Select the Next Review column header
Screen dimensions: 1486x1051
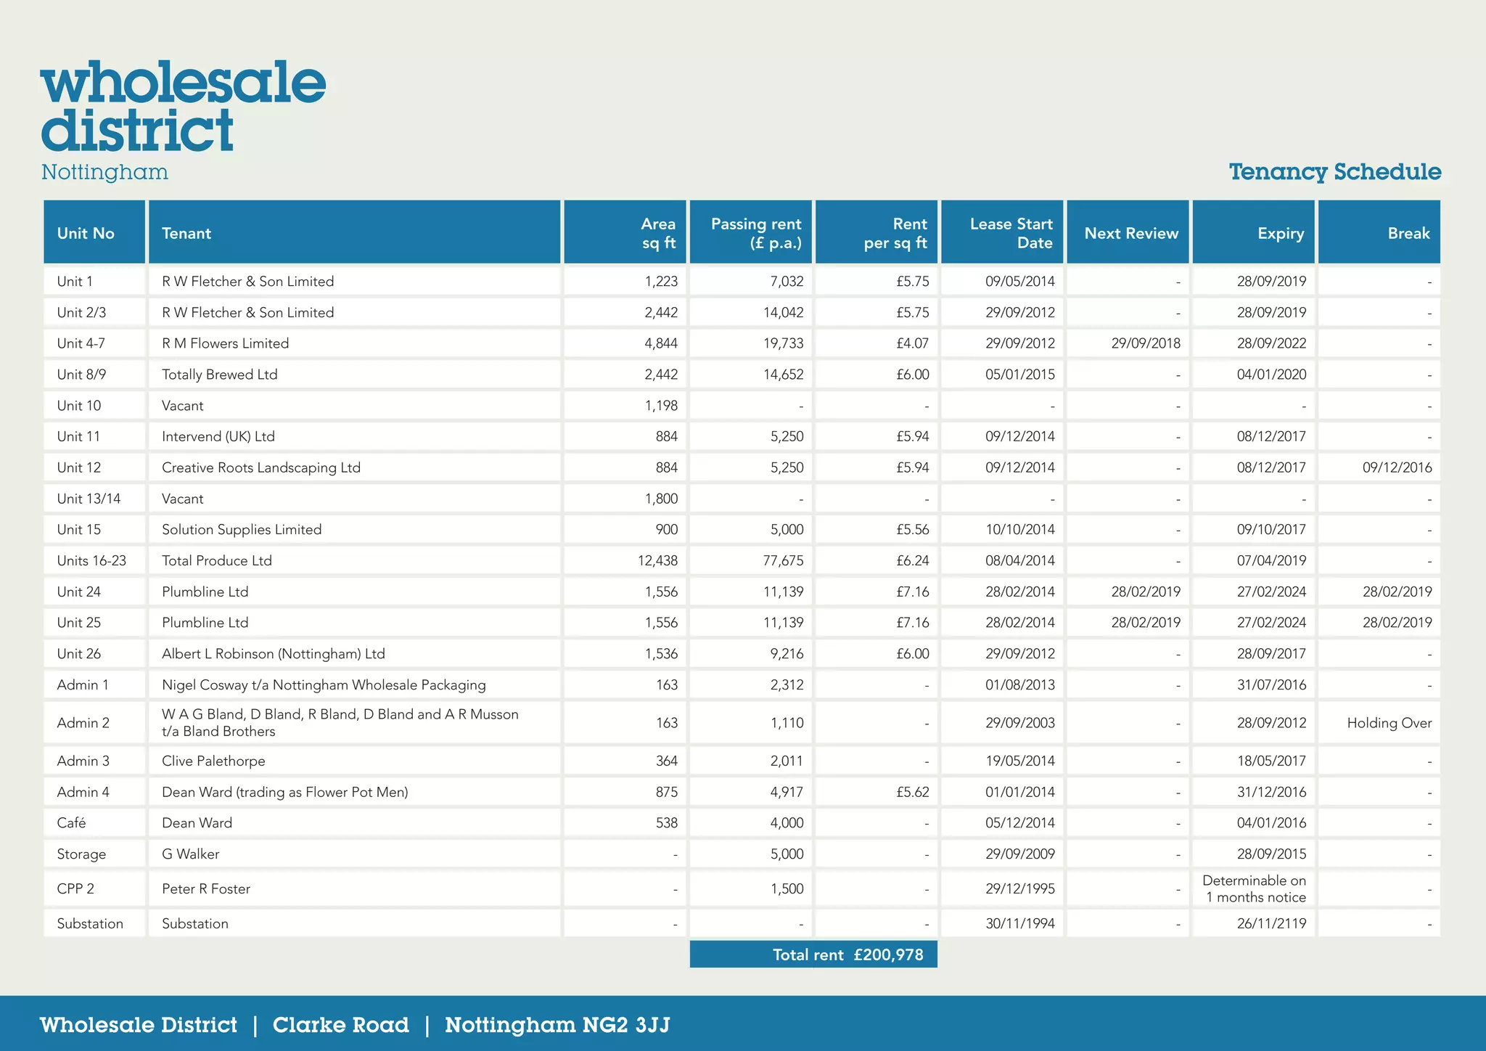pyautogui.click(x=1130, y=233)
